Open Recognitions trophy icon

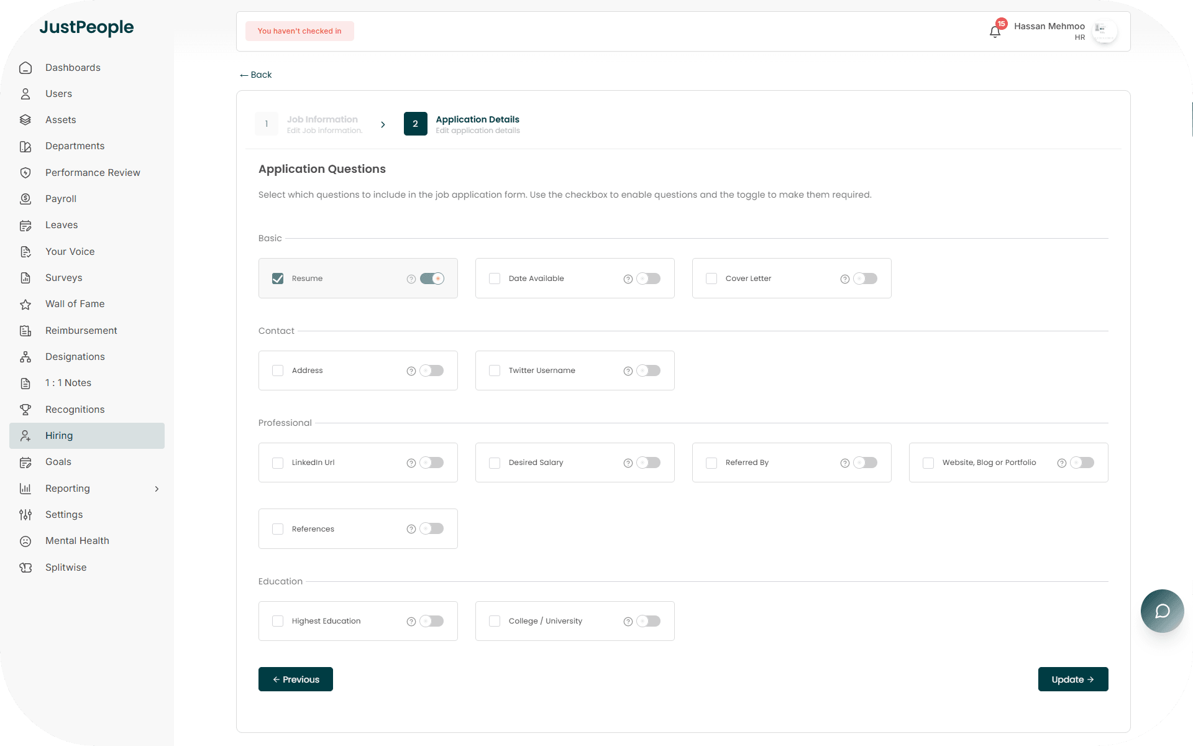click(x=25, y=410)
